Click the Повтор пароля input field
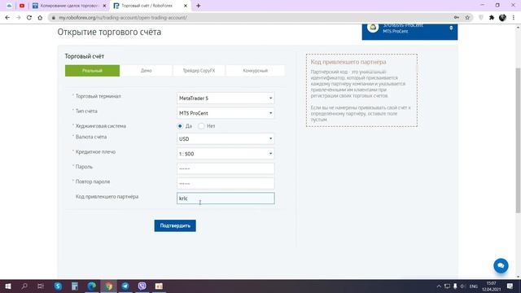The image size is (521, 293). 225,183
